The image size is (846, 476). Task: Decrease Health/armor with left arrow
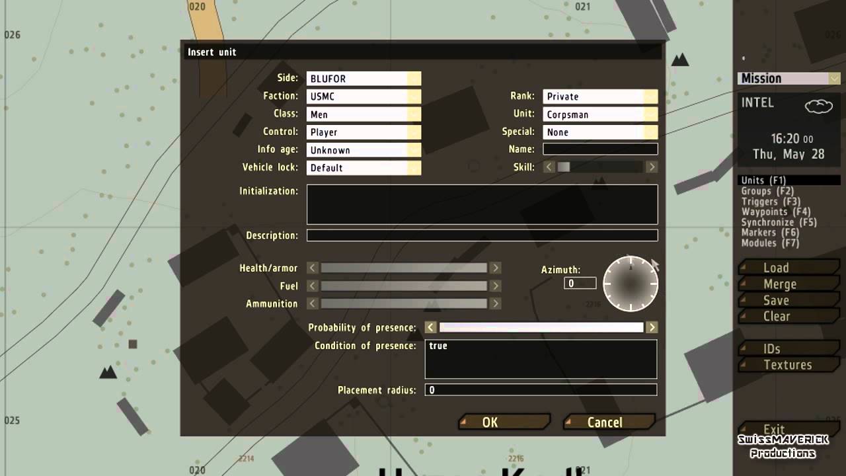pyautogui.click(x=313, y=268)
